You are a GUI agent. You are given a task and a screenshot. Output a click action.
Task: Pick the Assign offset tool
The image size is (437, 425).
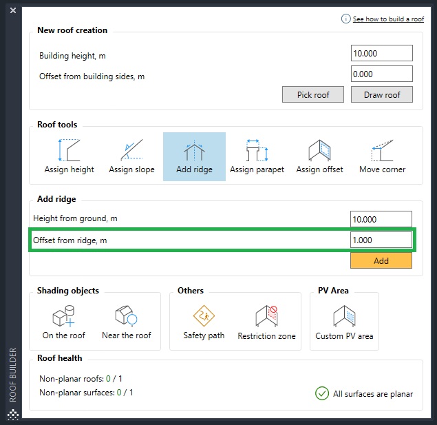pos(319,156)
